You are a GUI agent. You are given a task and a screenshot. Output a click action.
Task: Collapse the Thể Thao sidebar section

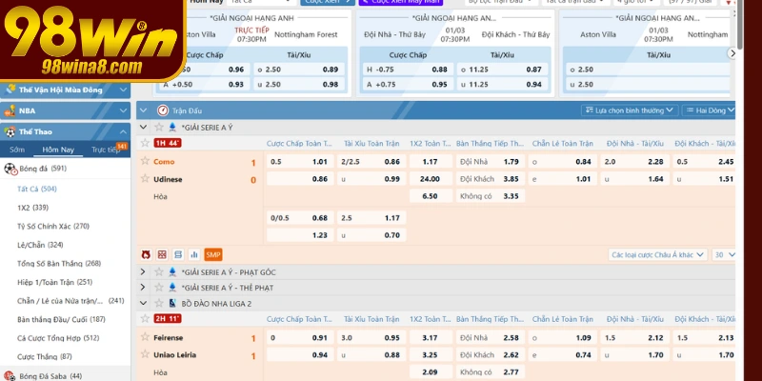click(123, 131)
